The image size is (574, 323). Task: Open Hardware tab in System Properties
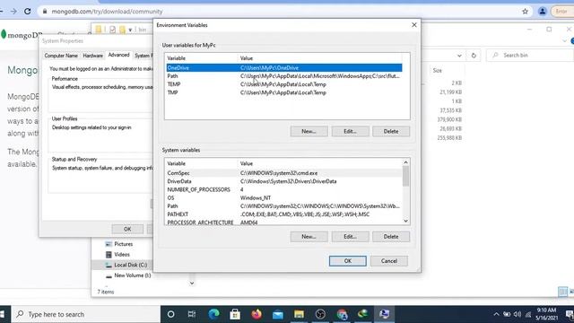[92, 56]
